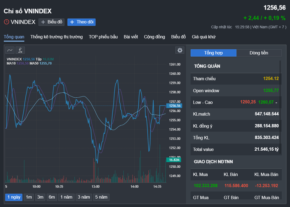The image size is (290, 207).
Task: Open the Cộng đồng tab
Action: tap(155, 37)
